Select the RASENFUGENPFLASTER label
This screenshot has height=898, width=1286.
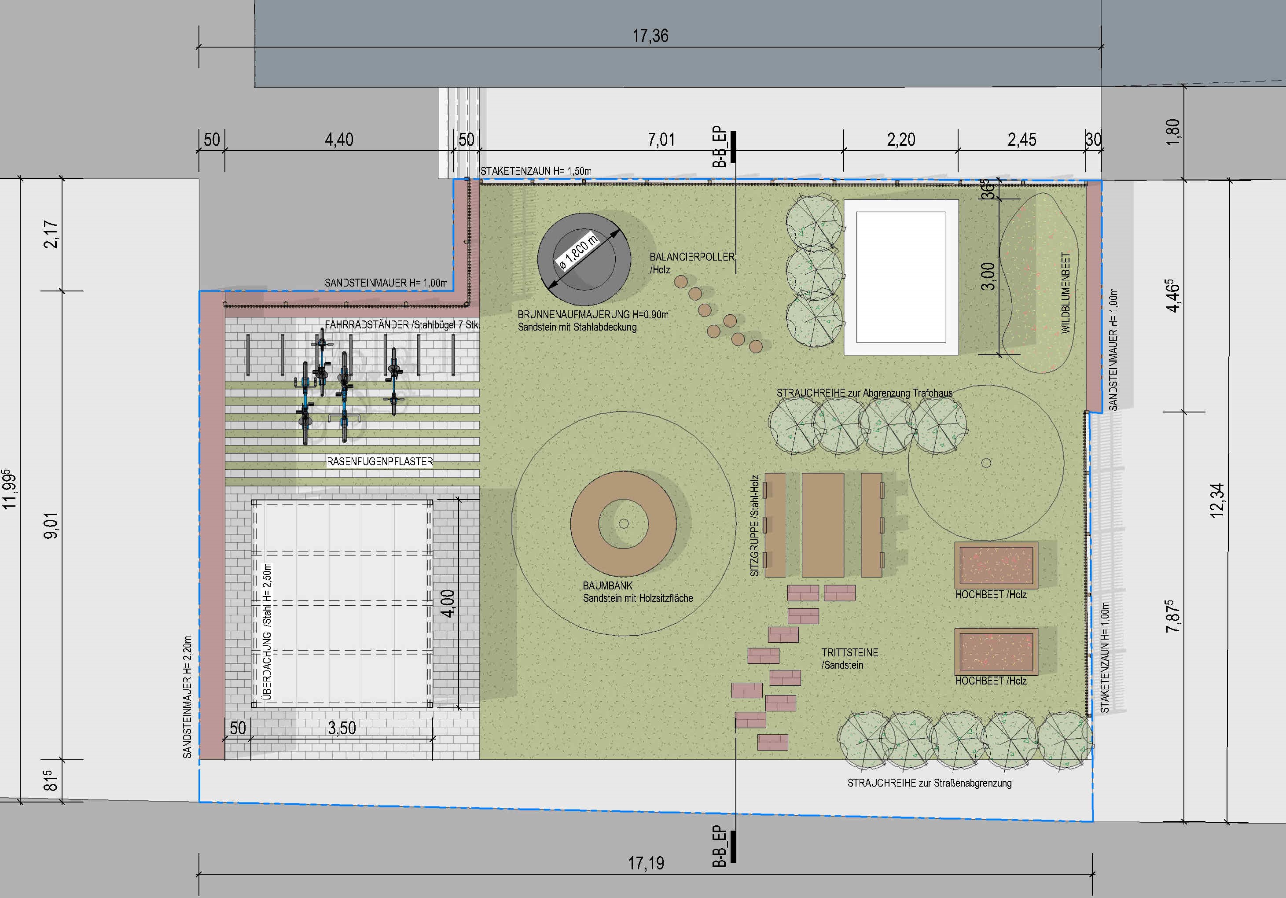380,462
